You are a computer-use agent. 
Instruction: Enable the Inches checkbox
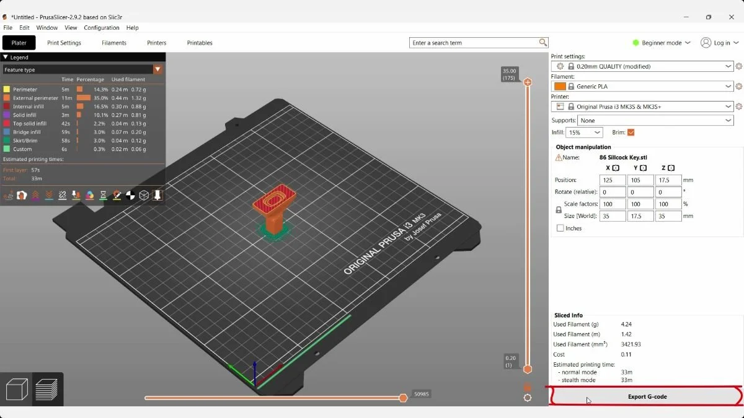click(x=560, y=228)
